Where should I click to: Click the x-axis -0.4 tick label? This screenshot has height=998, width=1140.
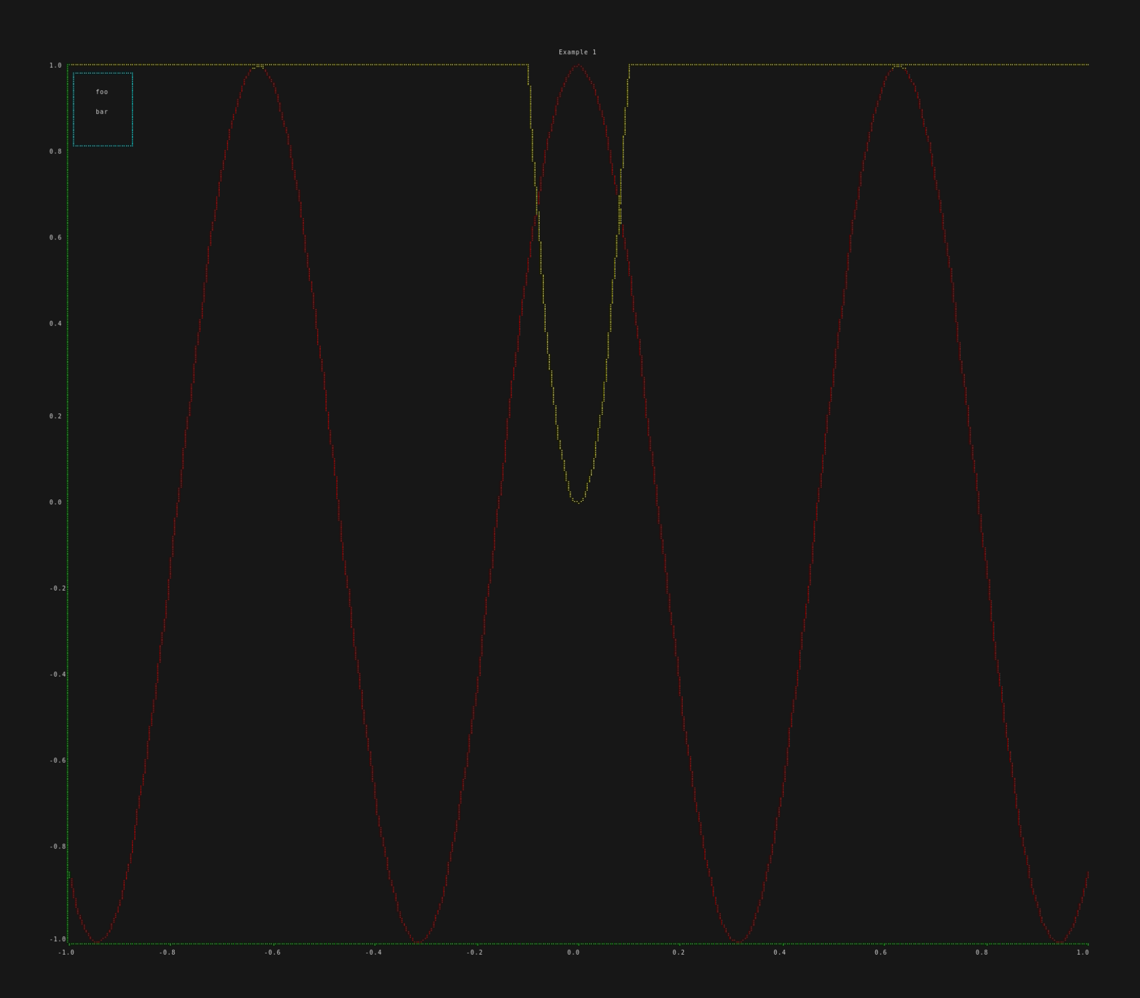[373, 952]
